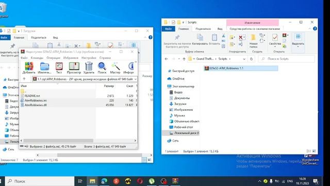Select parent folder row in WinRAR
The width and height of the screenshot is (330, 186).
(x=24, y=91)
